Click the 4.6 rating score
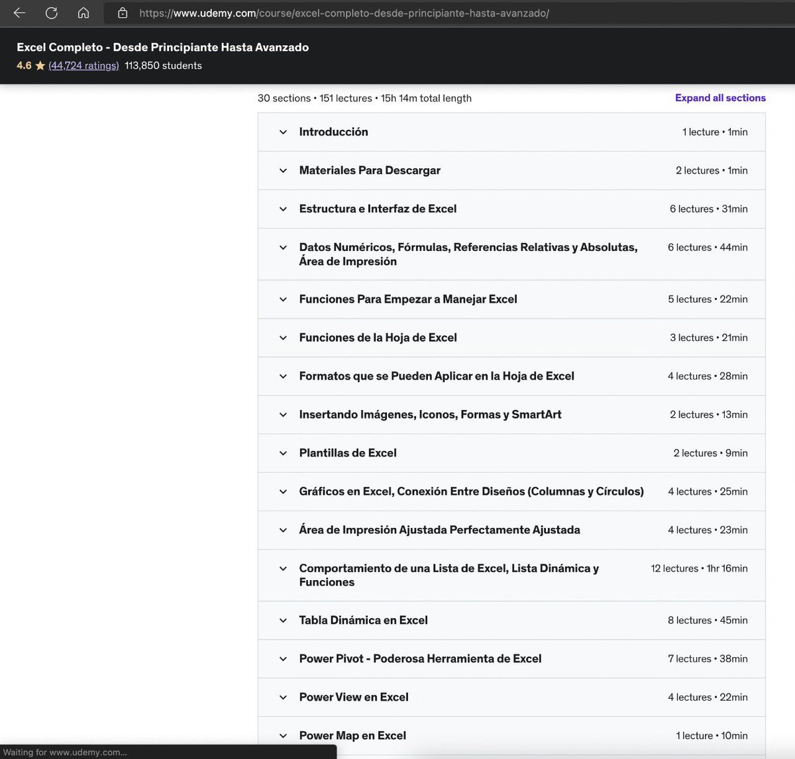Image resolution: width=795 pixels, height=759 pixels. point(24,66)
